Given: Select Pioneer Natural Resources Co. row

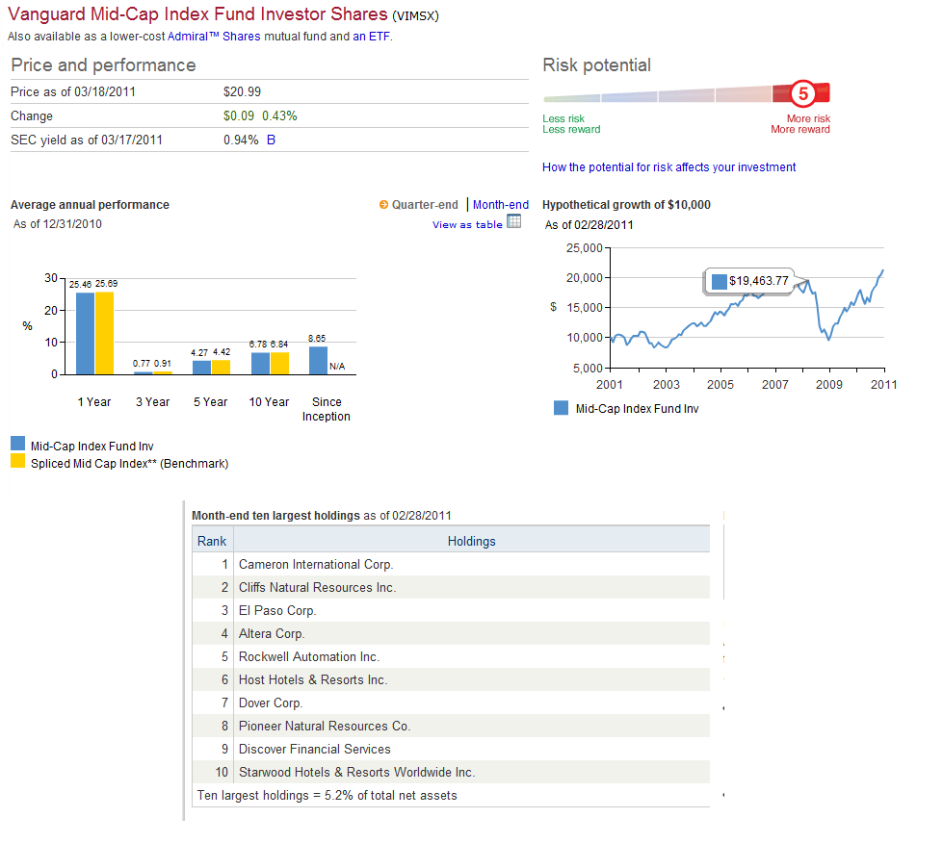Looking at the screenshot, I should pyautogui.click(x=451, y=726).
